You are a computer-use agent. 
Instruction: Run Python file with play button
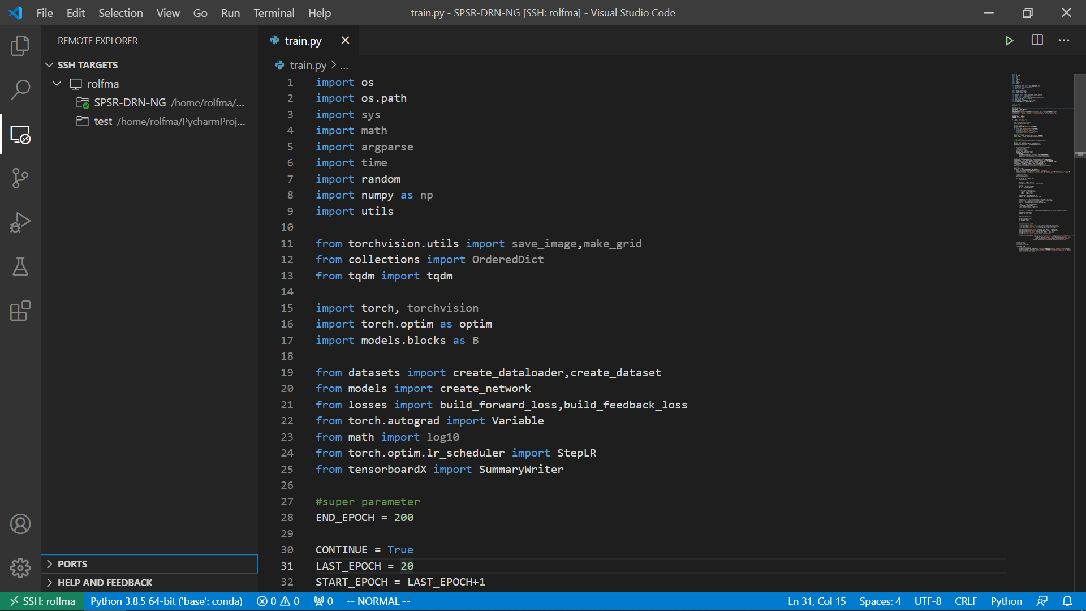click(1009, 41)
